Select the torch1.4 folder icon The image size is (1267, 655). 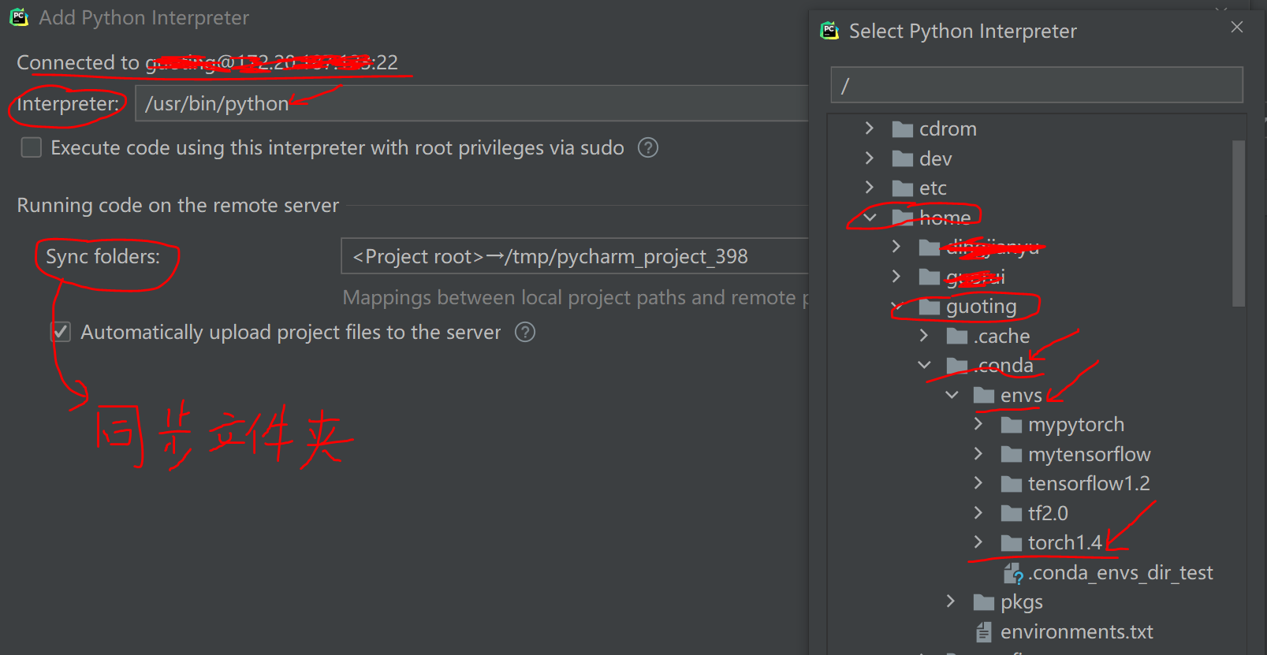(1012, 543)
